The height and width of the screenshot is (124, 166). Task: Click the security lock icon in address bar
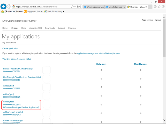click(x=78, y=6)
